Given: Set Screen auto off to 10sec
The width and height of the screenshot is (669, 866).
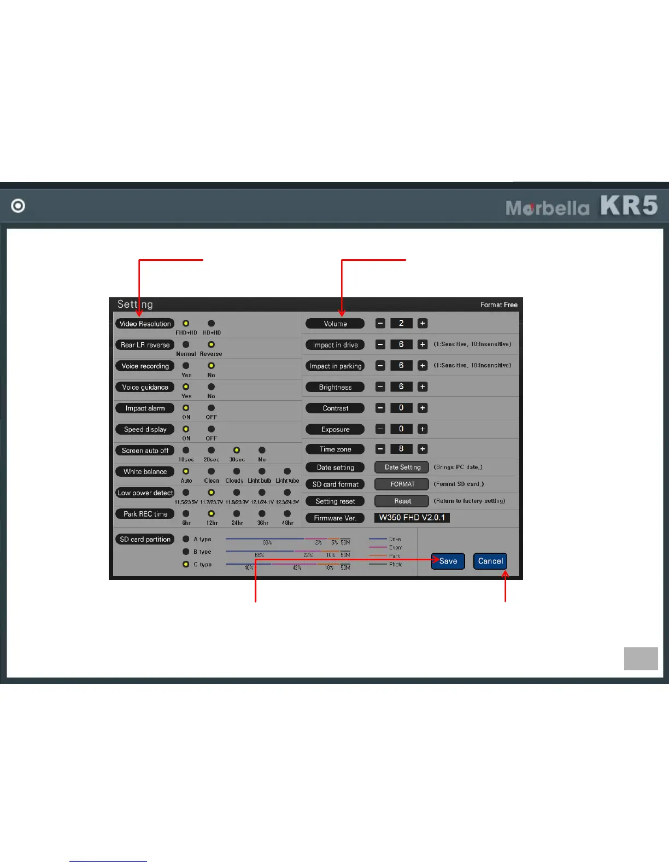Looking at the screenshot, I should (x=186, y=450).
